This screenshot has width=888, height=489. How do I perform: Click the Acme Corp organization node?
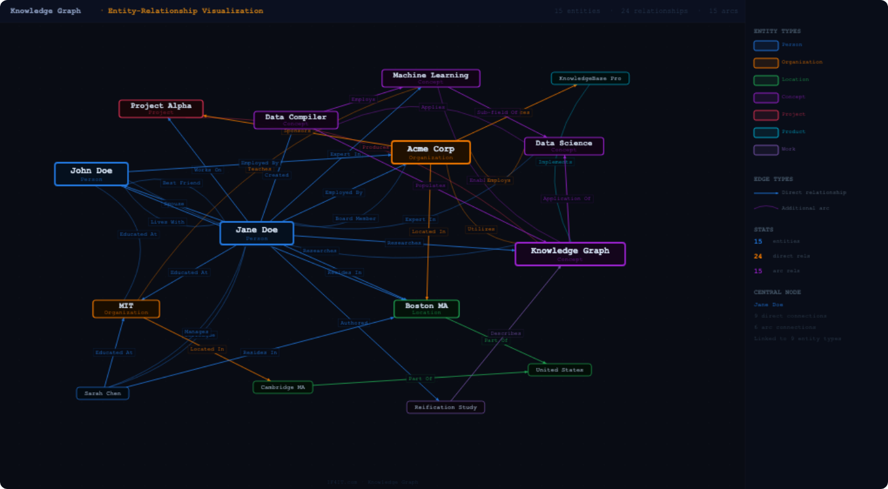430,152
